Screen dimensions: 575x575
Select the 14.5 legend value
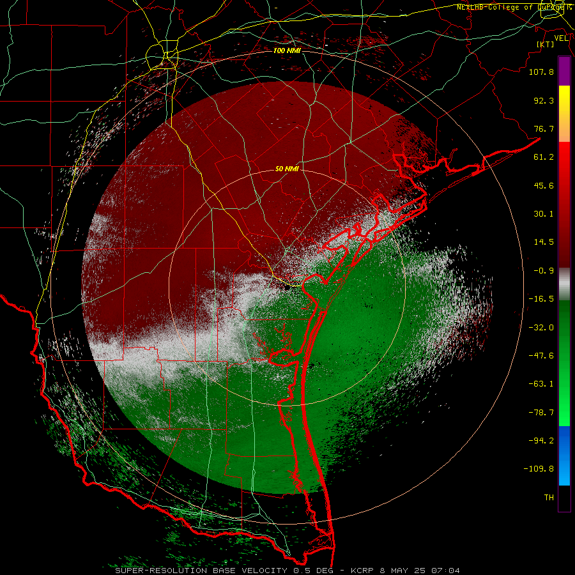point(544,242)
